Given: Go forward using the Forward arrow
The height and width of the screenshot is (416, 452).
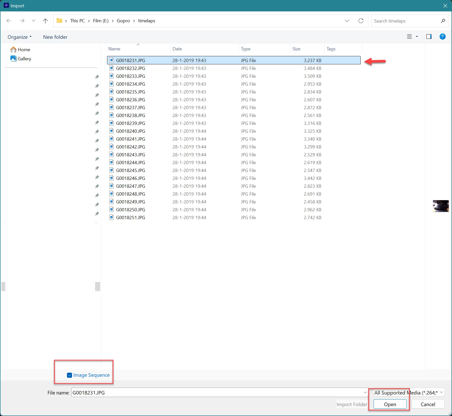Looking at the screenshot, I should [22, 21].
